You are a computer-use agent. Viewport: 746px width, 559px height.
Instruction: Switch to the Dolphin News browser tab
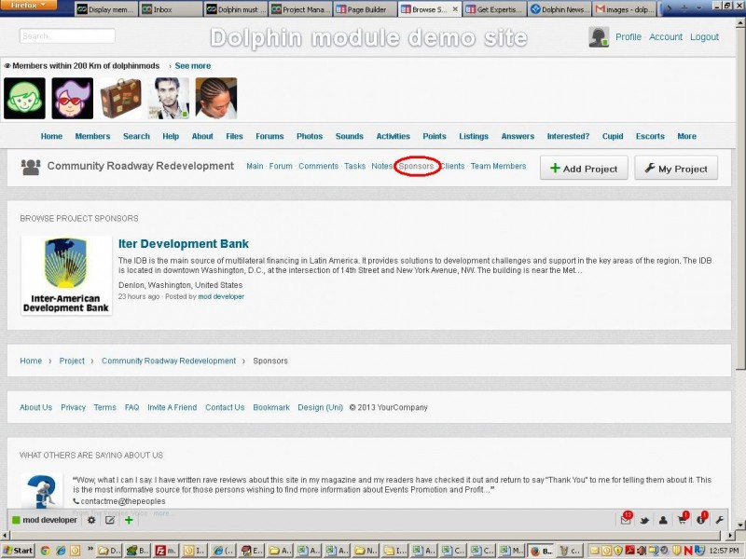pos(559,9)
